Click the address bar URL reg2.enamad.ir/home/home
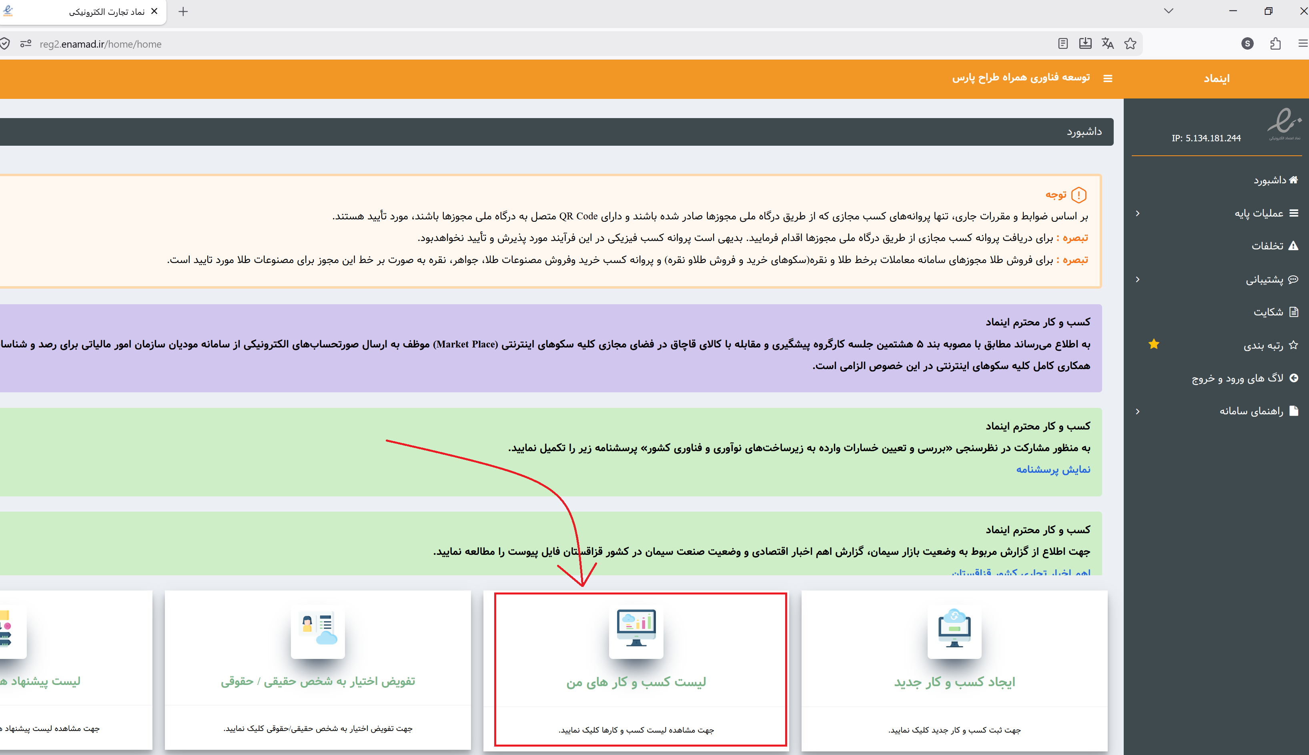1309x755 pixels. tap(100, 44)
